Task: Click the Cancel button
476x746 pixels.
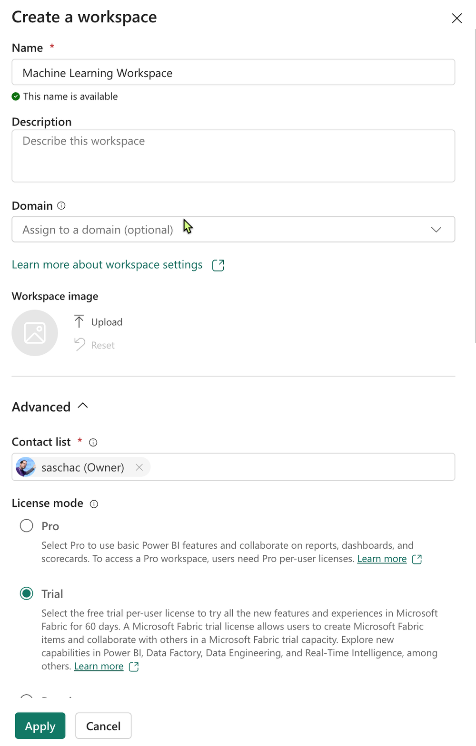Action: point(103,726)
